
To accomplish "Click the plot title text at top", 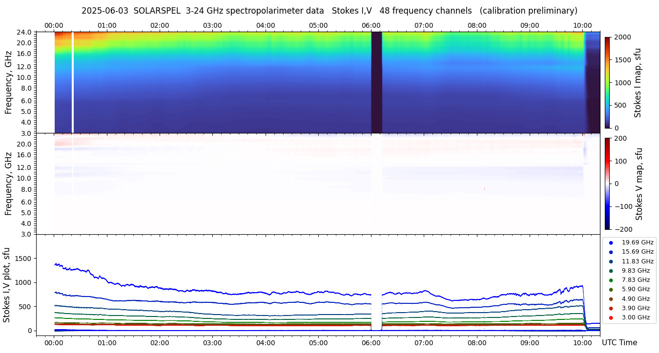I will tap(329, 11).
